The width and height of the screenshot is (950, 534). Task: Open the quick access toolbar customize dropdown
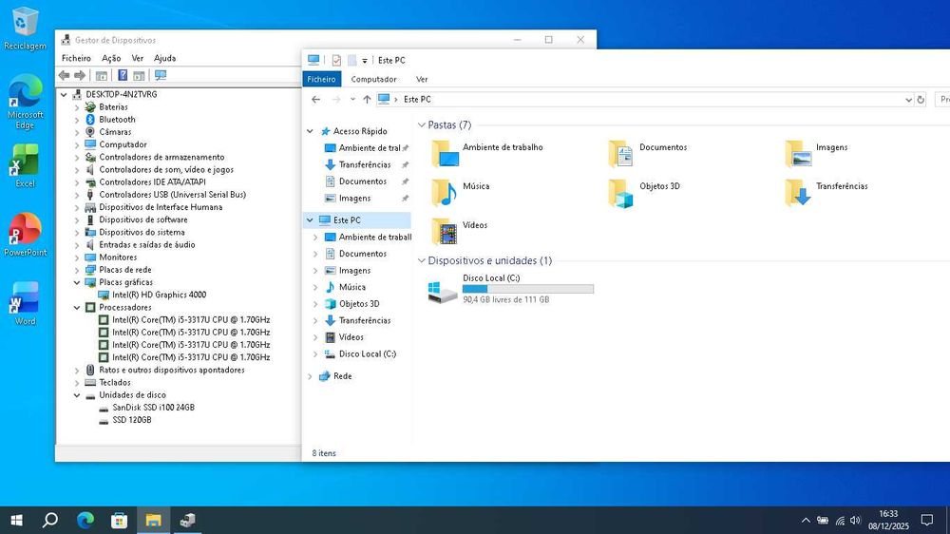coord(365,61)
